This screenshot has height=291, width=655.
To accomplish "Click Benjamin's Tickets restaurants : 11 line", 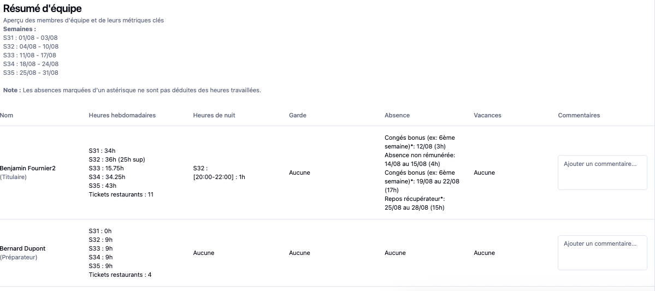I will (x=121, y=194).
